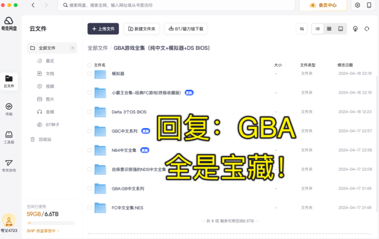Filter by 图片 images
The height and width of the screenshot is (239, 379).
46,99
